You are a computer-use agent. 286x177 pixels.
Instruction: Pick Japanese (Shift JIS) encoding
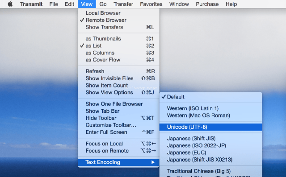[211, 139]
